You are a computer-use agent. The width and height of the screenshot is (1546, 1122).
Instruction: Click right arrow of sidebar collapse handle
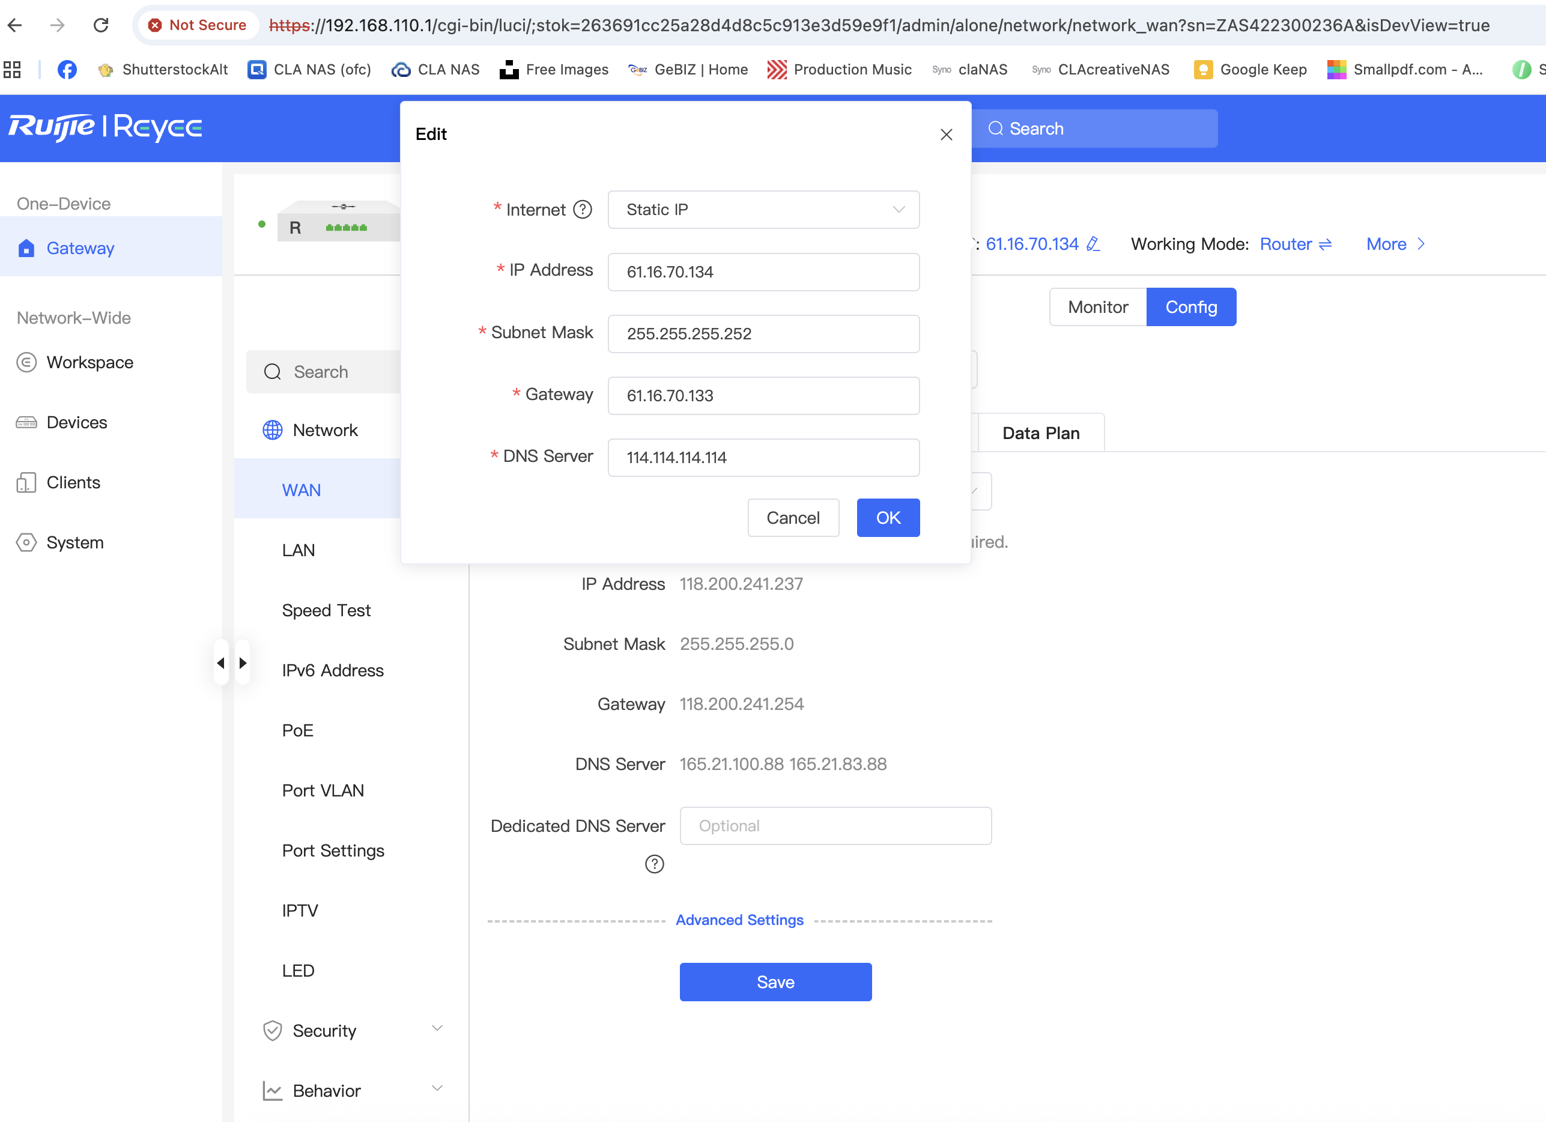pyautogui.click(x=243, y=663)
